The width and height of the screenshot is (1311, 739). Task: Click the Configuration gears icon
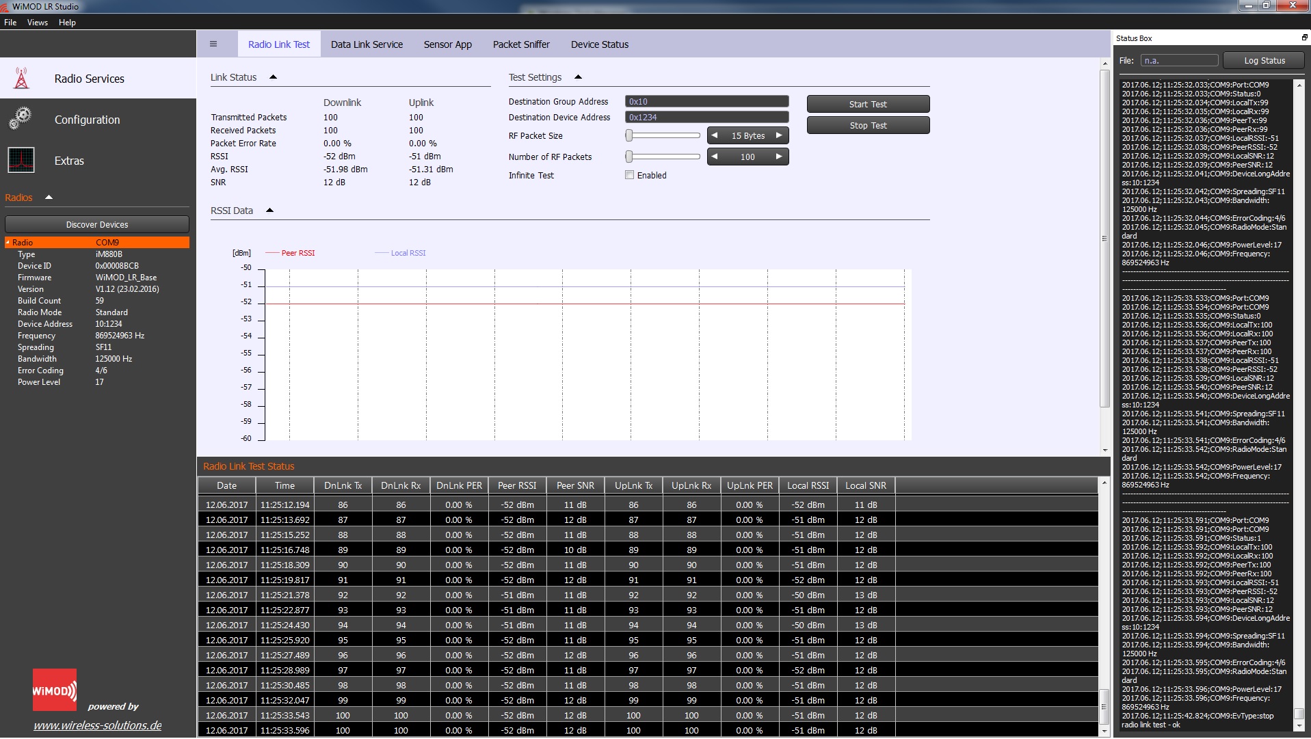pyautogui.click(x=21, y=119)
